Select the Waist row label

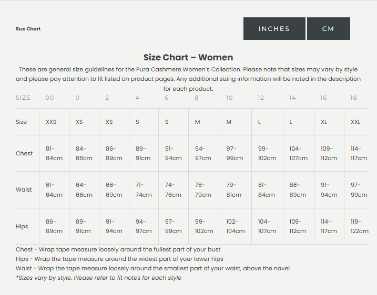24,189
